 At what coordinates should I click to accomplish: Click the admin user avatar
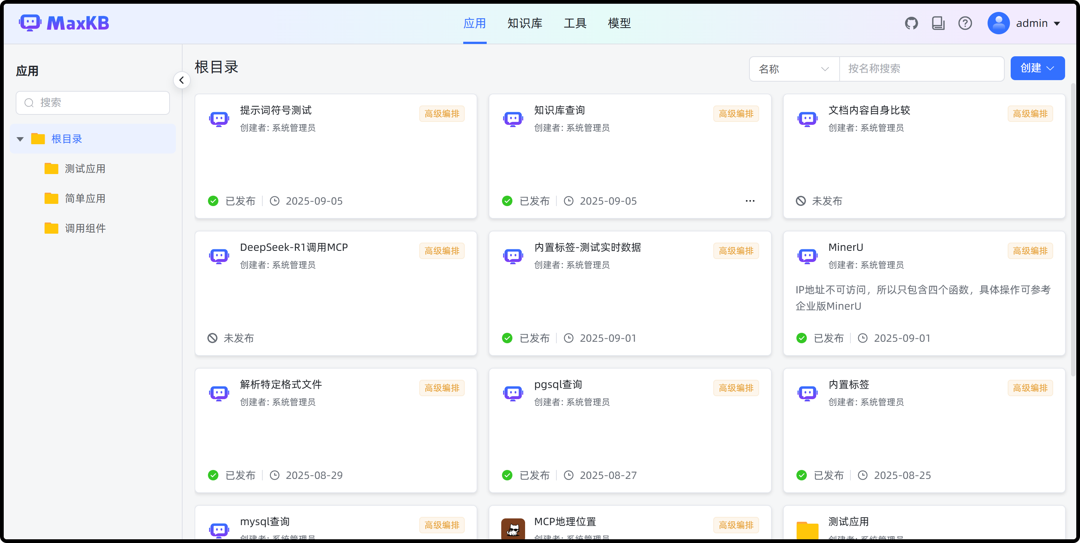coord(998,23)
